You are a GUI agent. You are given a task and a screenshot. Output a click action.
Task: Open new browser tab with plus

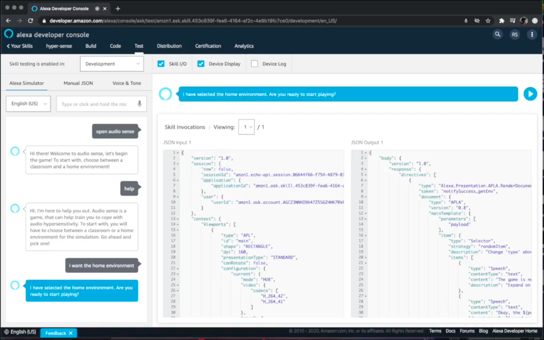tap(118, 8)
